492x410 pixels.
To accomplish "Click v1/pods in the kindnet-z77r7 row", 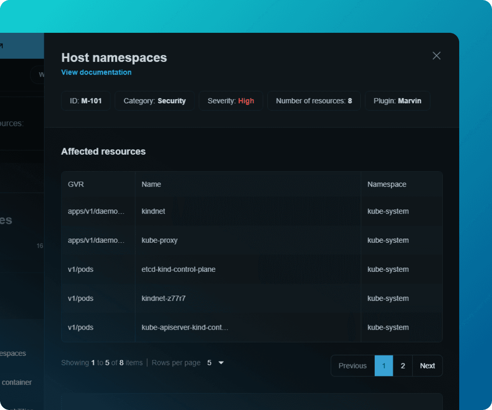I will (81, 298).
